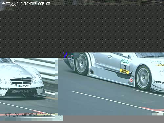Image resolution: width=164 pixels, height=123 pixels.
Task: Click the silver door handle
Action: pos(110,56)
